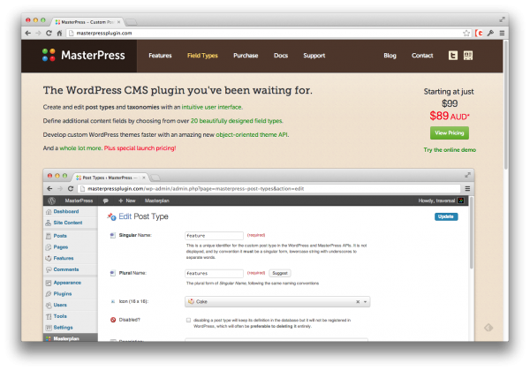Click the Suggest button

click(280, 273)
